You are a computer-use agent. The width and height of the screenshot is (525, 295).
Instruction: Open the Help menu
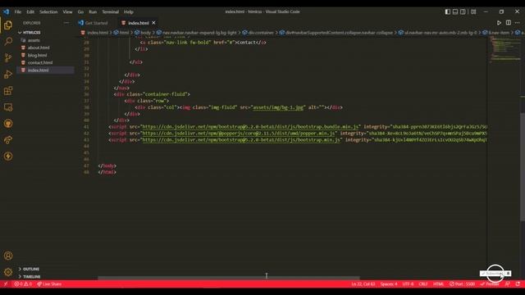pos(129,11)
